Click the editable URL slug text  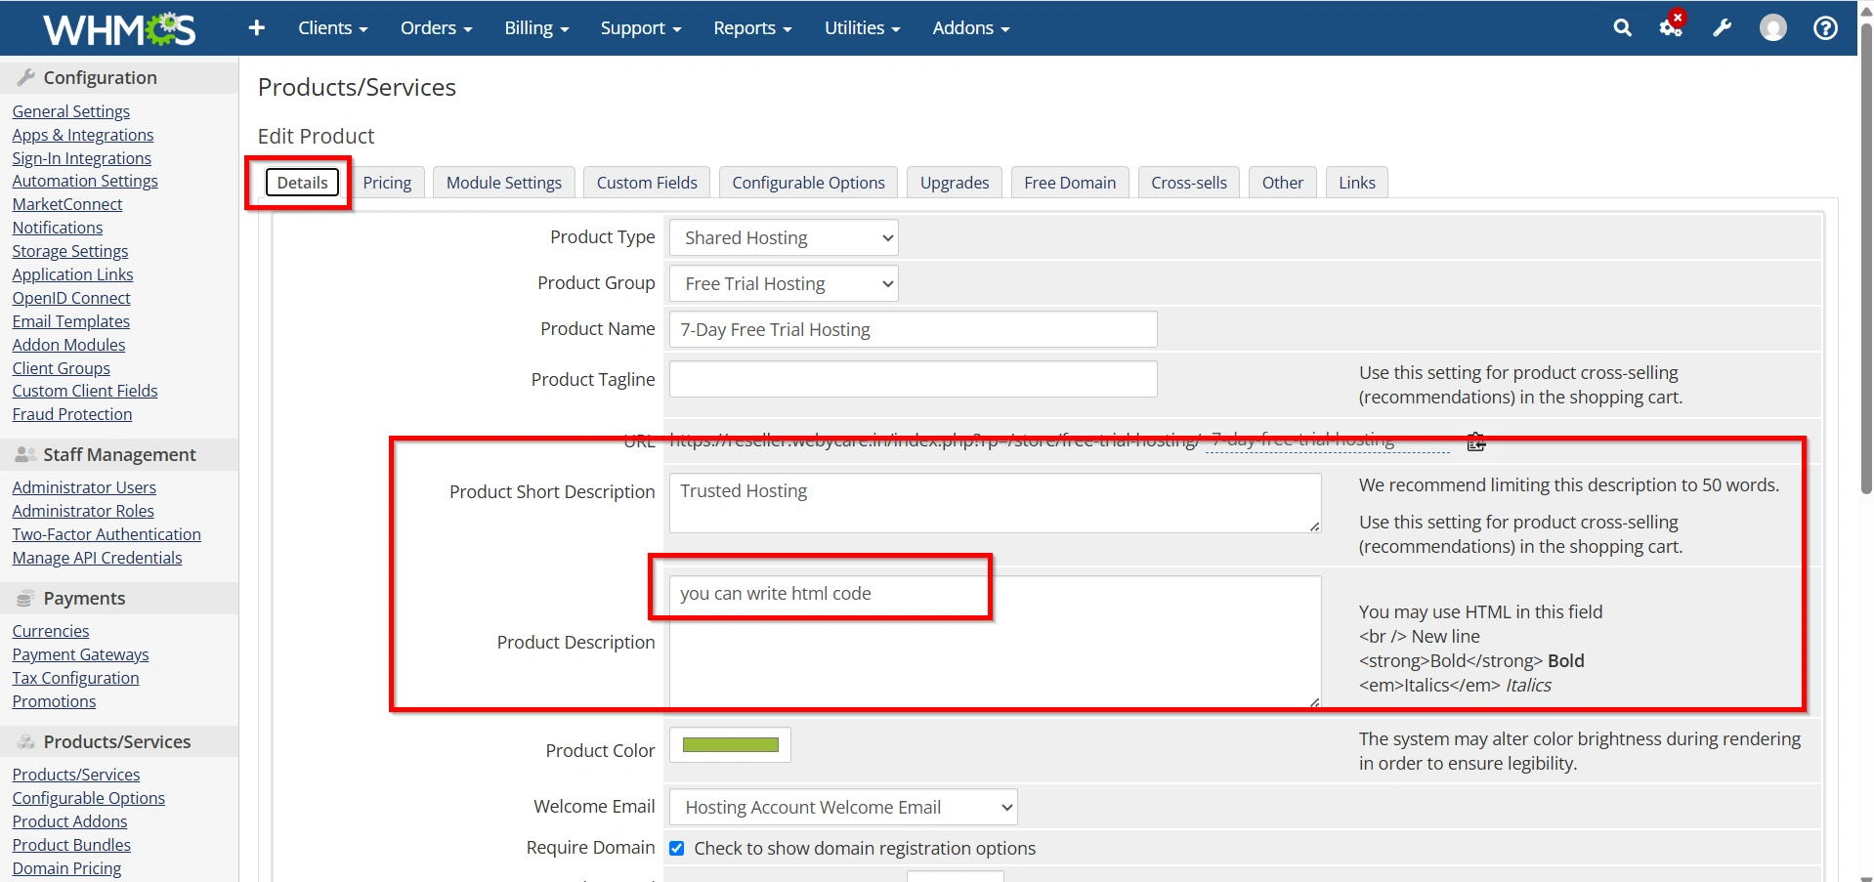click(1303, 441)
